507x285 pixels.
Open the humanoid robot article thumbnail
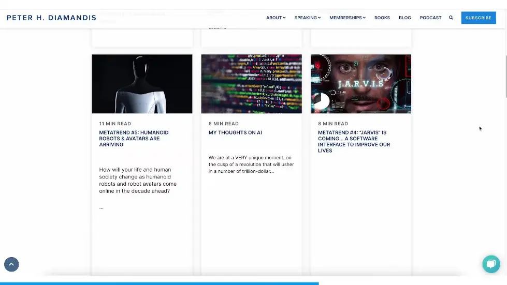coord(142,84)
